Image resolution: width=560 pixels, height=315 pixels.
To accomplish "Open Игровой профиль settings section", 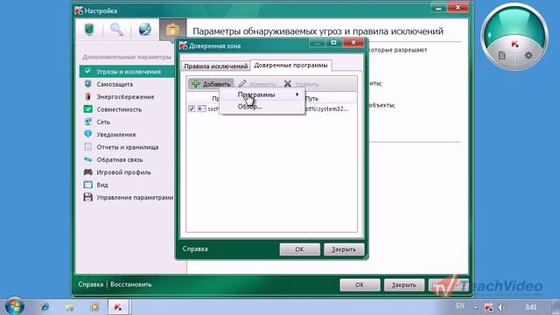I will (123, 172).
